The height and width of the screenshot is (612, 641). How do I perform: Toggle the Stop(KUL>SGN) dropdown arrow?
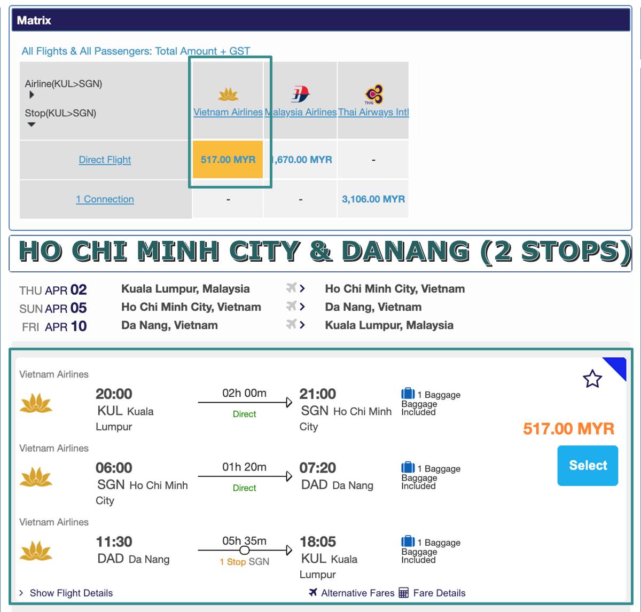32,124
